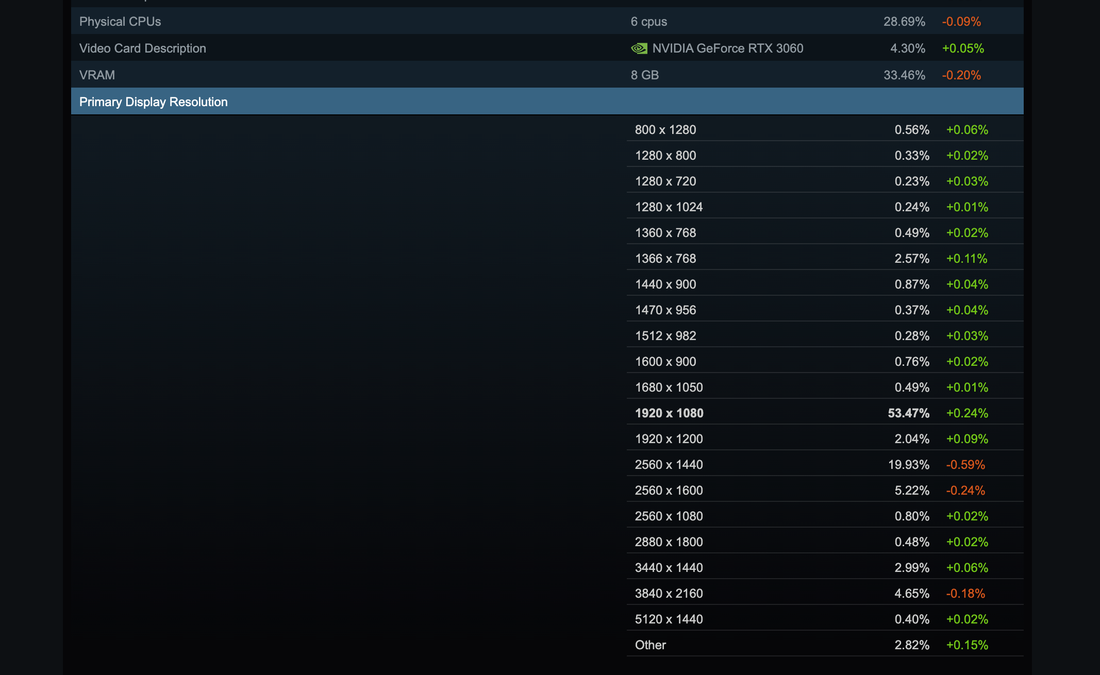Collapse the Physical CPUs row
Screen dimensions: 1100x675
click(120, 21)
